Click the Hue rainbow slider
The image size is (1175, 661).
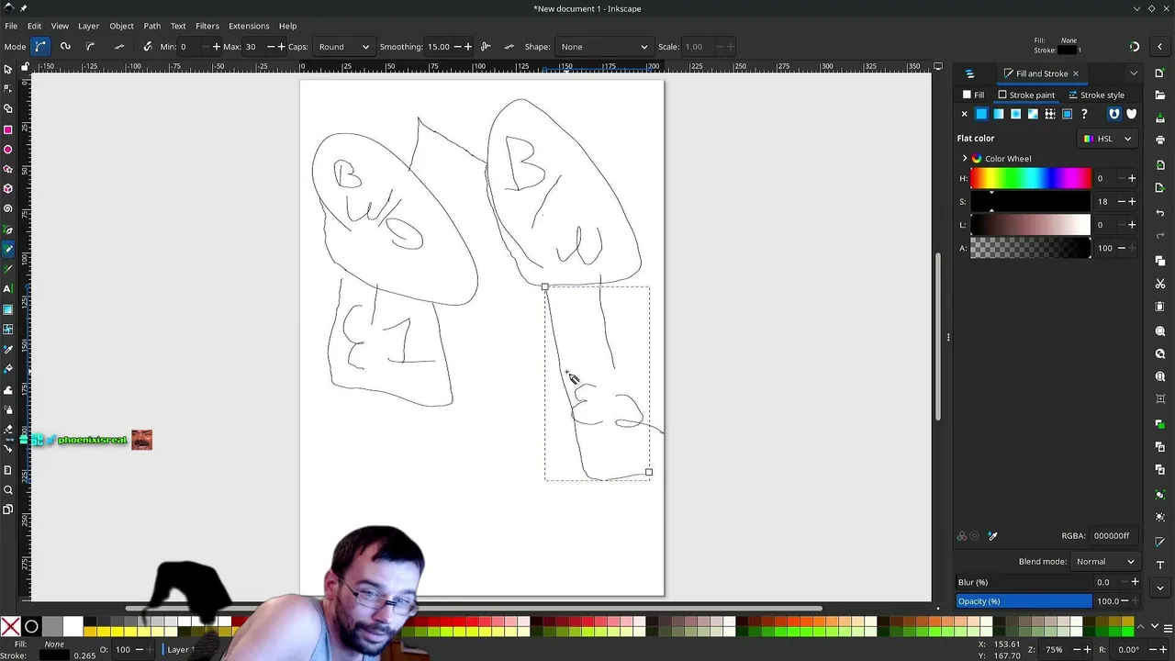click(1031, 178)
